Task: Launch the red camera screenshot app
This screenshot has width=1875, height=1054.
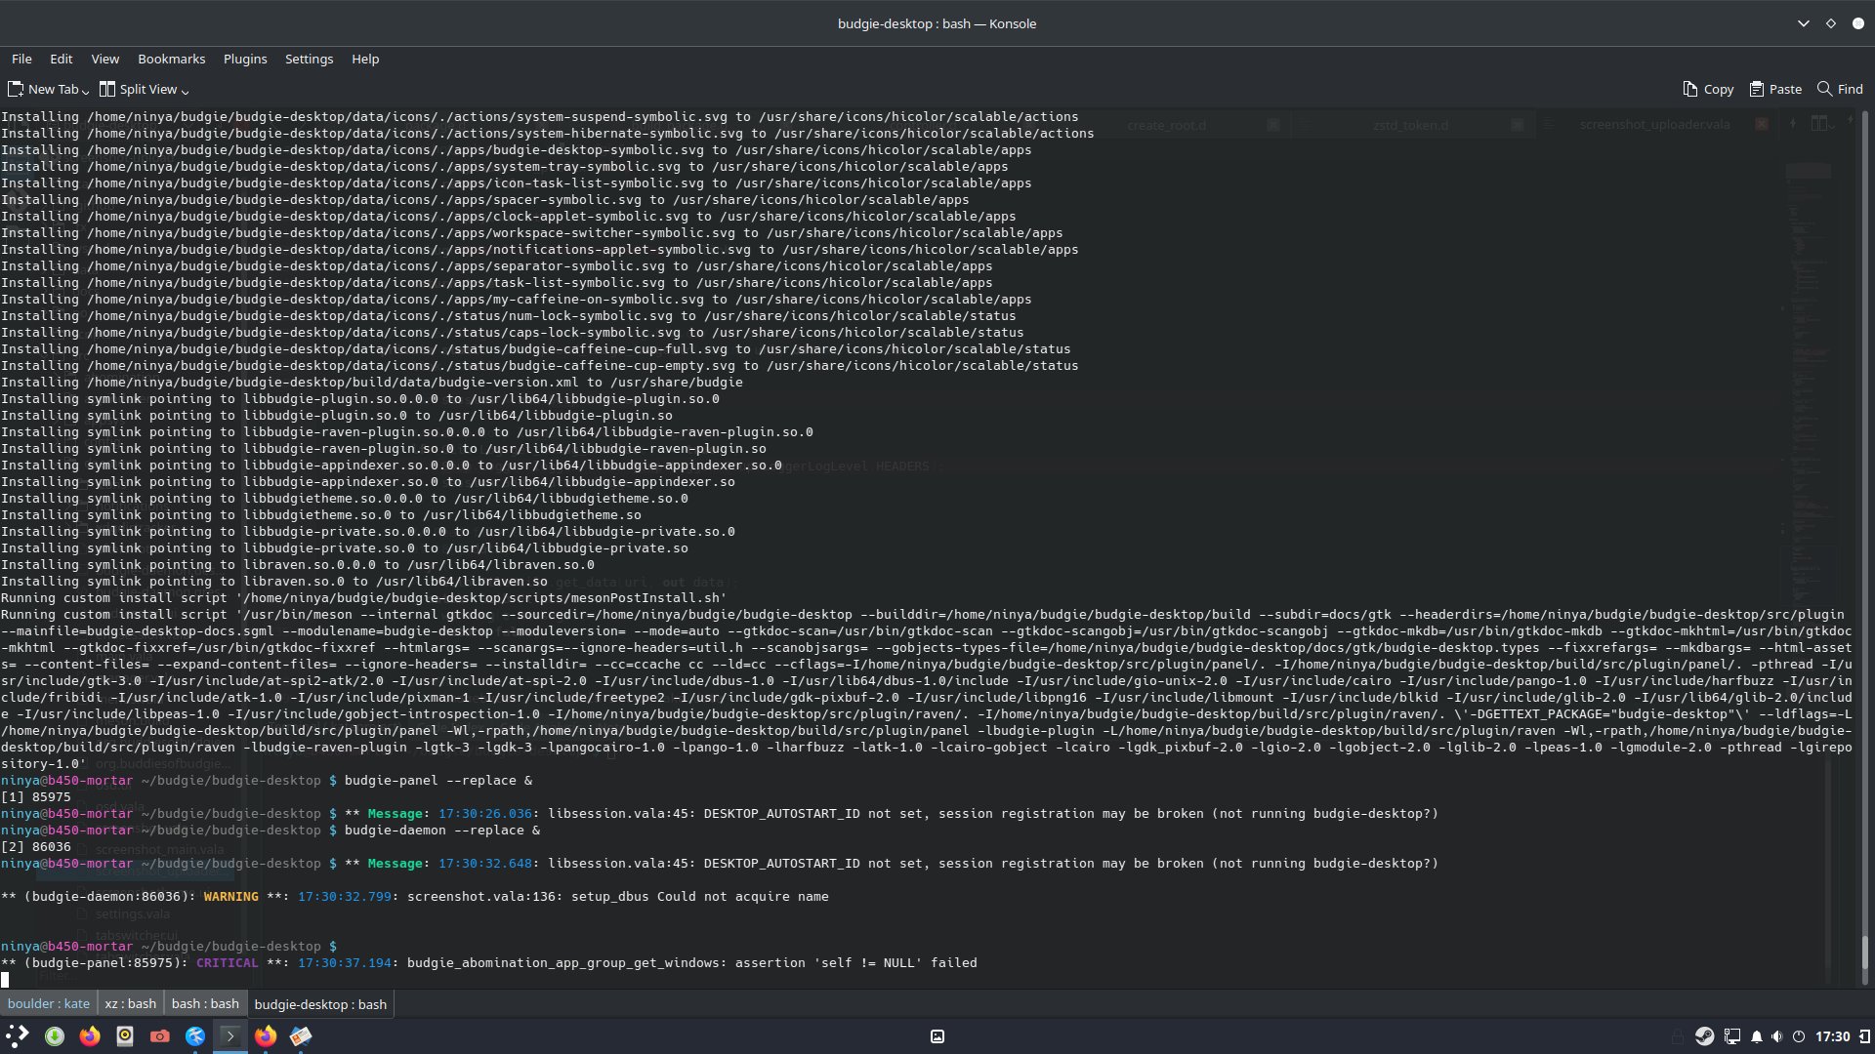Action: (x=160, y=1036)
